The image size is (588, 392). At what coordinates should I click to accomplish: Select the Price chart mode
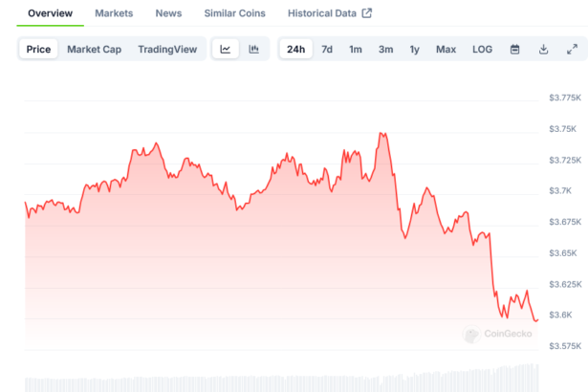click(x=39, y=50)
